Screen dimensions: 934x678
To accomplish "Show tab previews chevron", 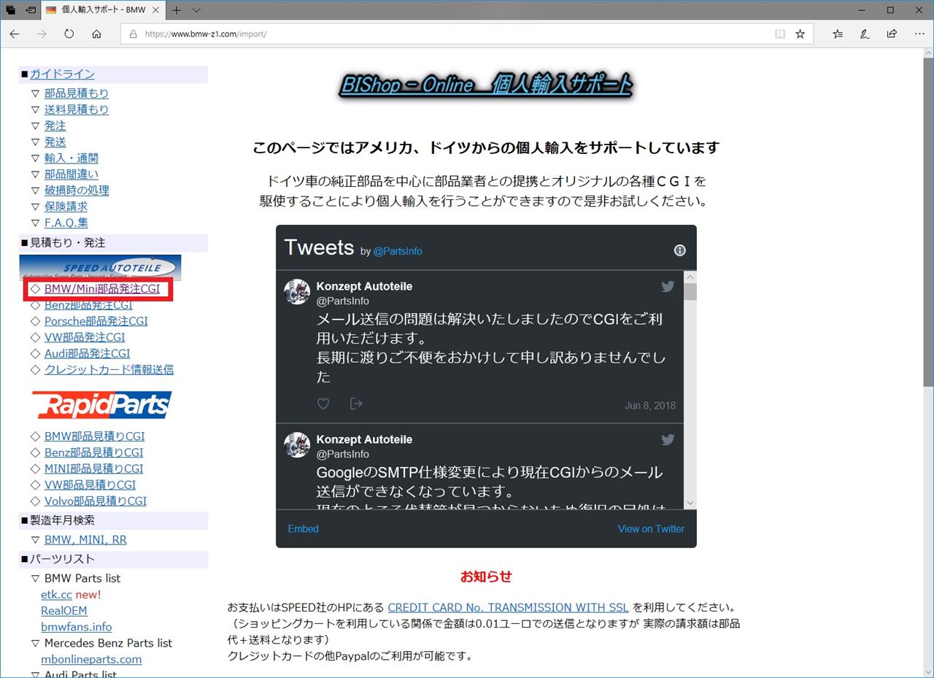I will pos(196,10).
